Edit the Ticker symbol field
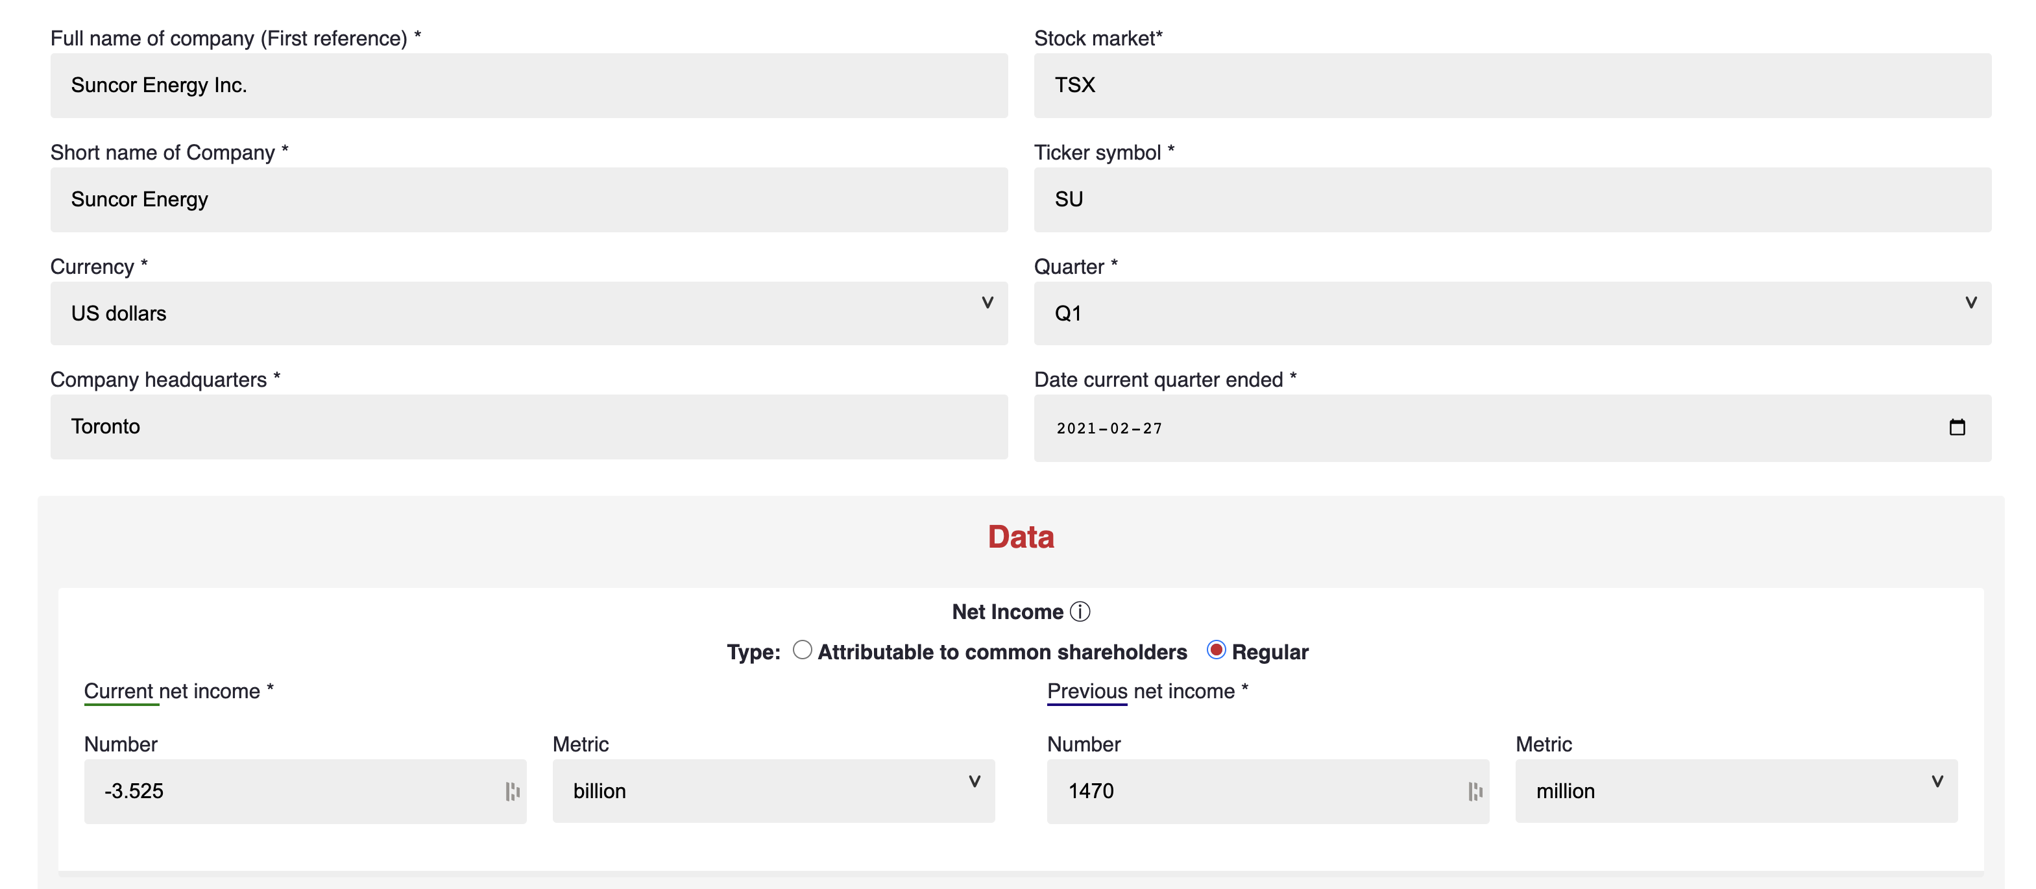This screenshot has height=889, width=2036. 1511,199
